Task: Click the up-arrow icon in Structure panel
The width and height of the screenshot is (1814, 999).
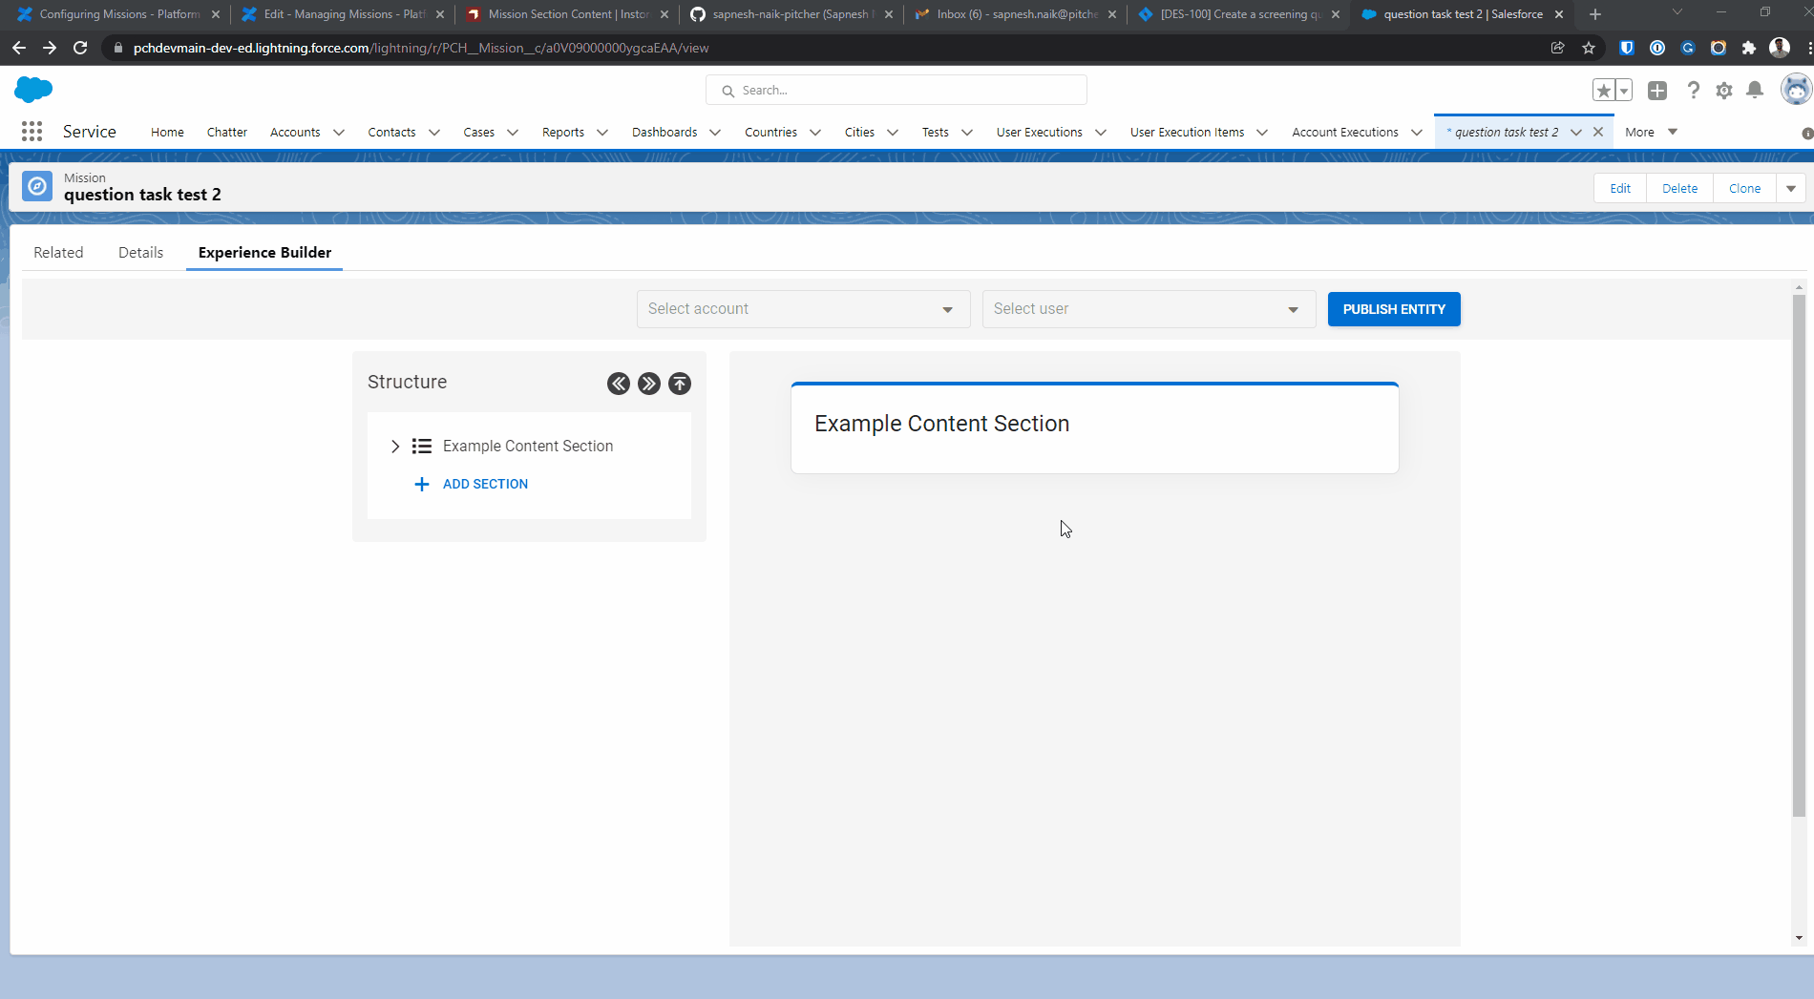Action: pyautogui.click(x=680, y=384)
